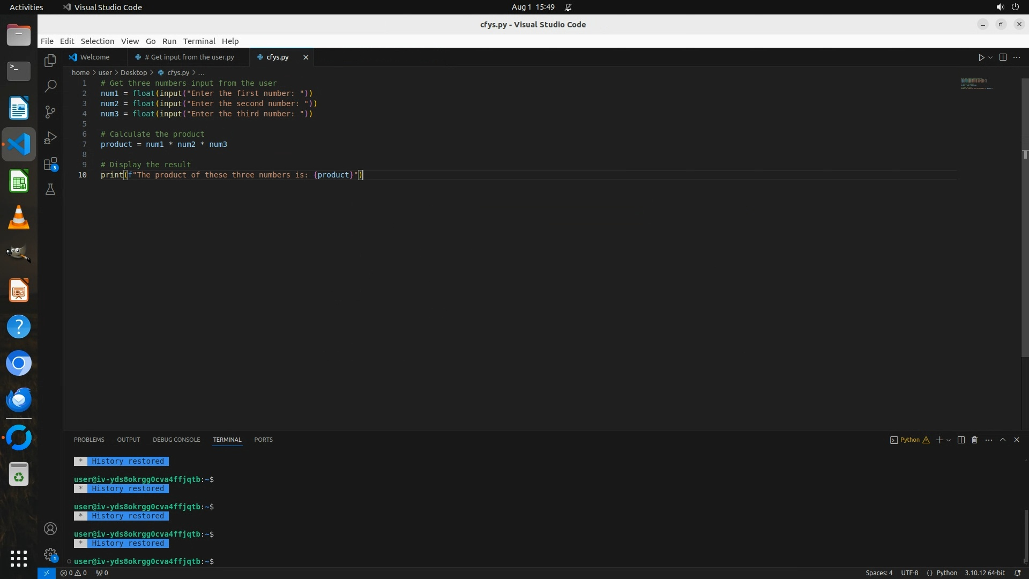Open the Terminal menu
The width and height of the screenshot is (1029, 579).
point(199,41)
